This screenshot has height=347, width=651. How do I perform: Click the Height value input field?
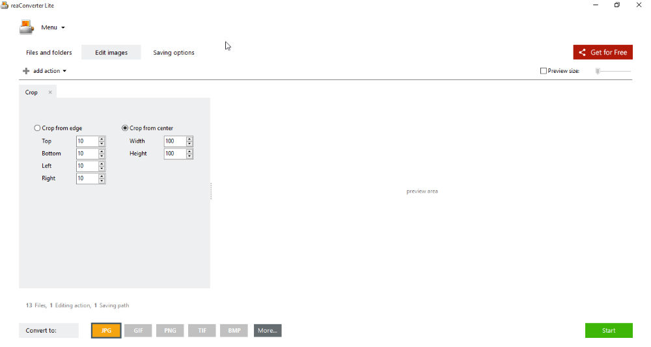174,154
